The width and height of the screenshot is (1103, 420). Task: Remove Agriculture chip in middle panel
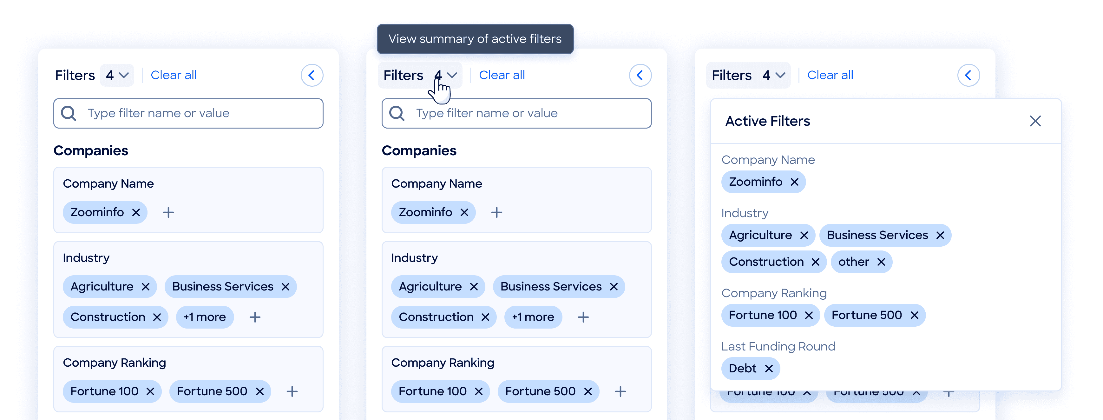point(474,287)
